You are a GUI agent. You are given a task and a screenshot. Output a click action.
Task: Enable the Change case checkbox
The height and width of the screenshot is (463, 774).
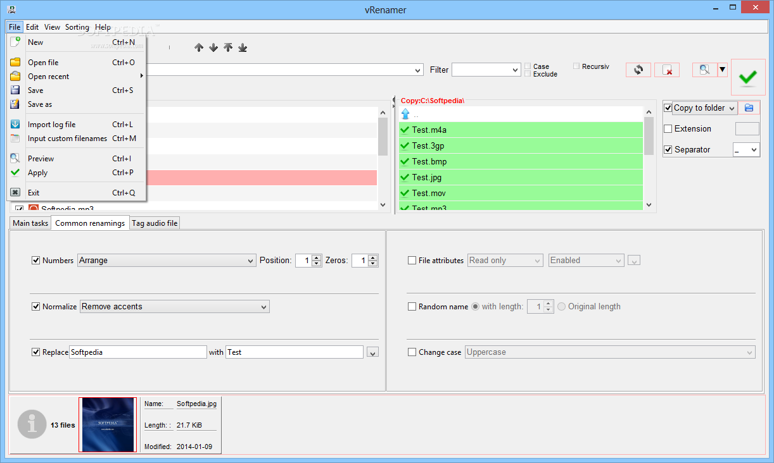[x=412, y=352]
